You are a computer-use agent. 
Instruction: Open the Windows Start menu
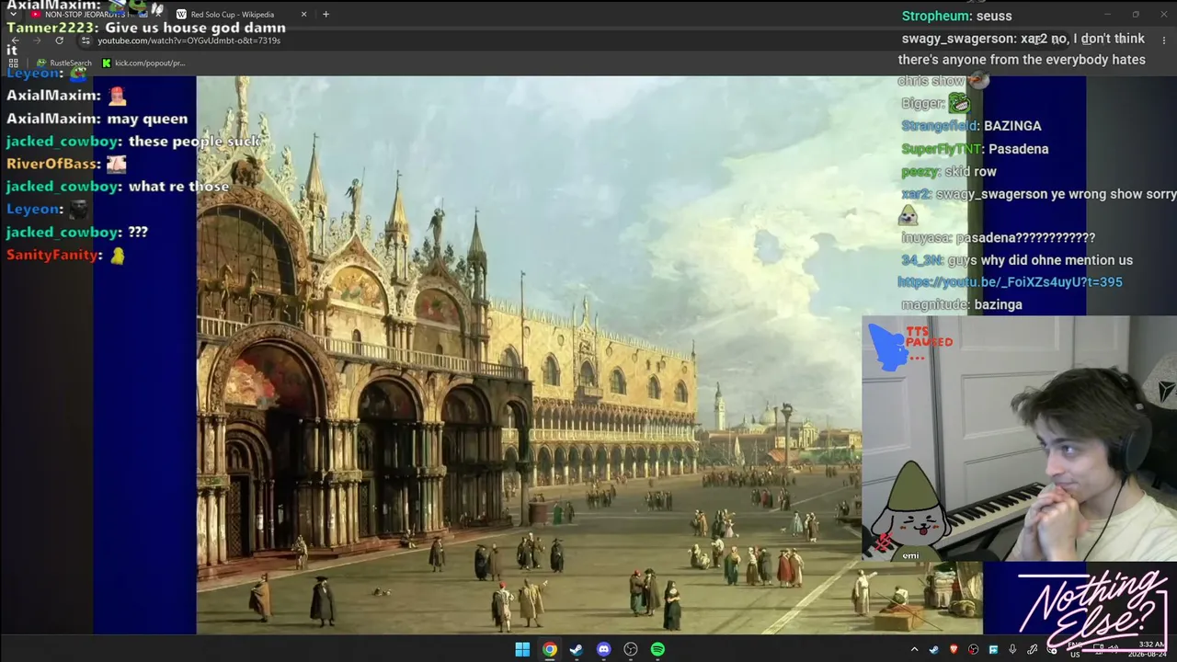[522, 649]
